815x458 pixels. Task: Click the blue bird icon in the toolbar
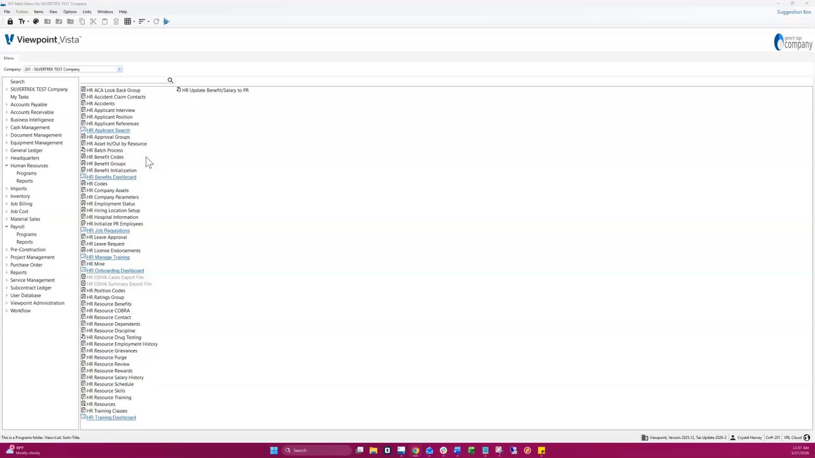coord(166,22)
